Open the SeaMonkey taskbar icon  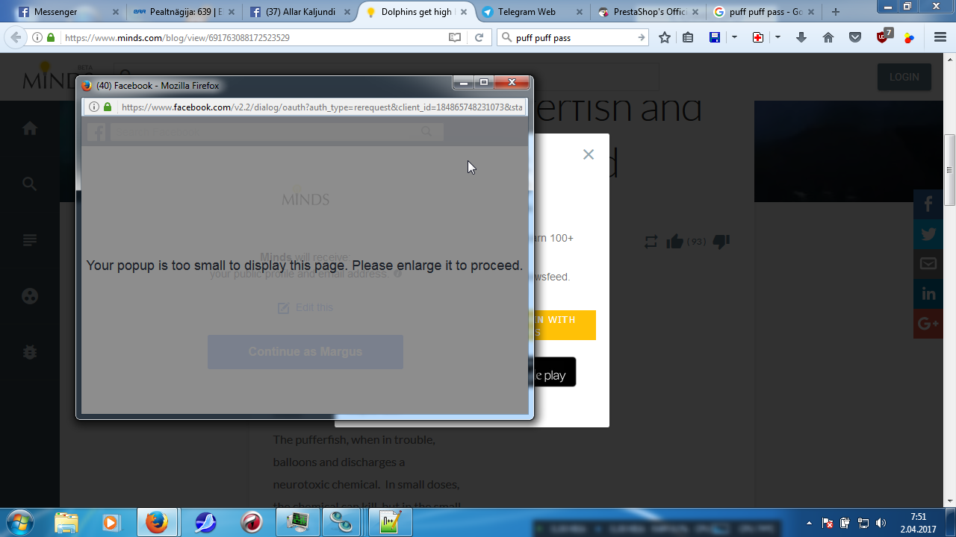coord(205,523)
